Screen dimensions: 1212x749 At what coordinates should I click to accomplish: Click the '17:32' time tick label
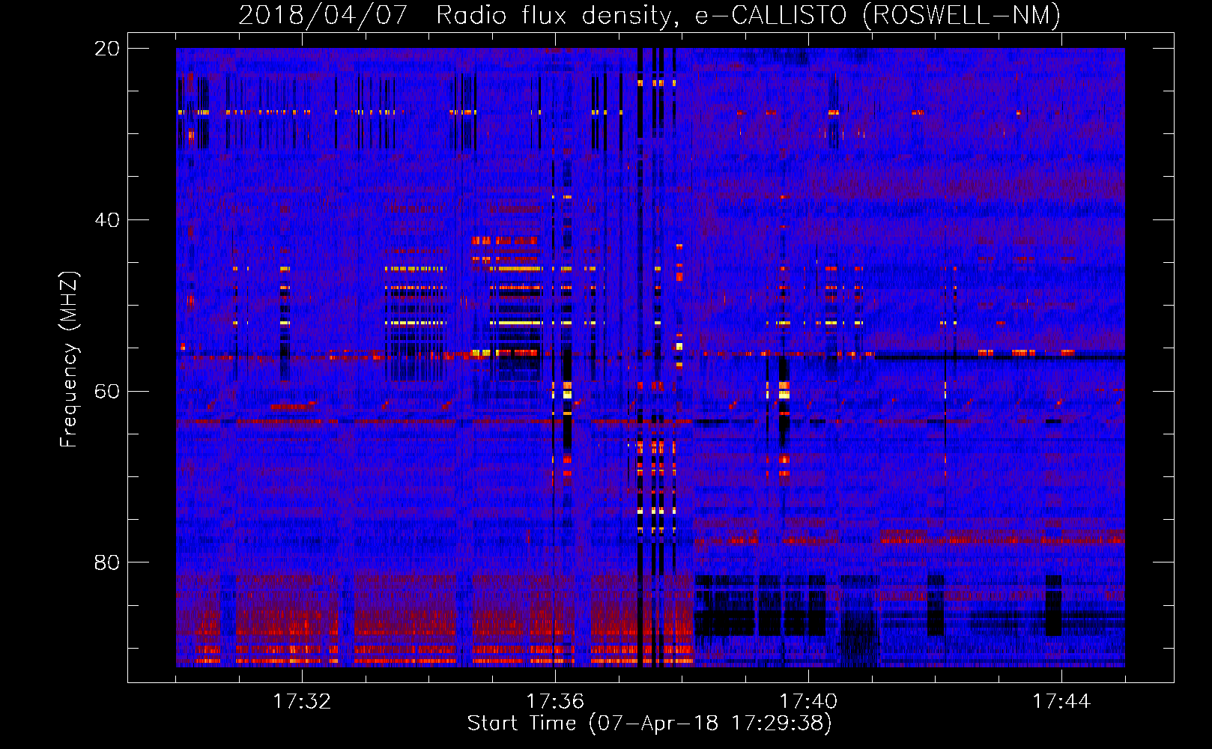click(302, 701)
